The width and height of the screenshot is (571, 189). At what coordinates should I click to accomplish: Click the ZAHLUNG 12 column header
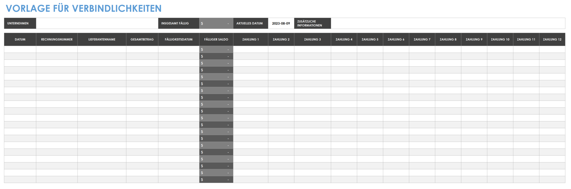(552, 40)
